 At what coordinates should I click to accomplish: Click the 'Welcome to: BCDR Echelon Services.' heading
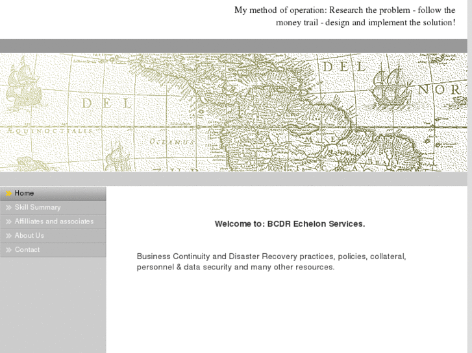(x=290, y=224)
